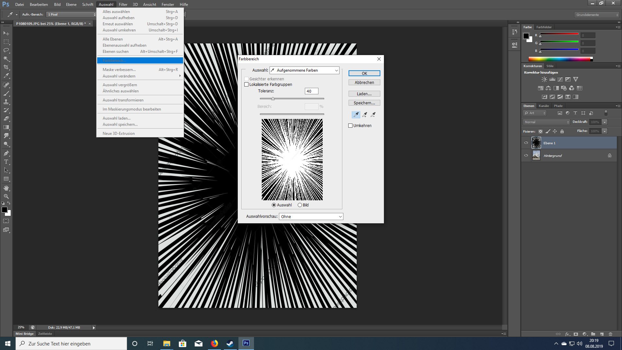Click the Toleranz slider handle

tap(273, 99)
